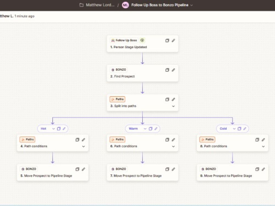Select the BONZO badge on step 7
This screenshot has height=206, width=275.
pos(119,169)
